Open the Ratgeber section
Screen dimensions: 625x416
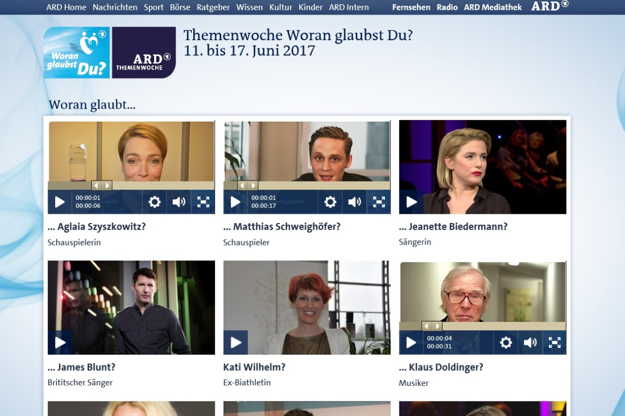(214, 7)
